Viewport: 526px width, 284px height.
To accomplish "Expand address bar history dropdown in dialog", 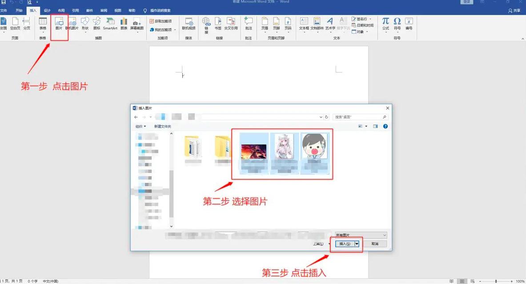I will (321, 117).
